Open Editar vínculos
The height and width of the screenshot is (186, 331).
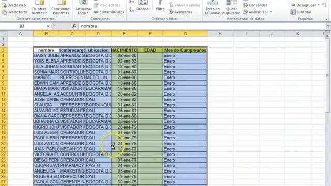coord(109,12)
